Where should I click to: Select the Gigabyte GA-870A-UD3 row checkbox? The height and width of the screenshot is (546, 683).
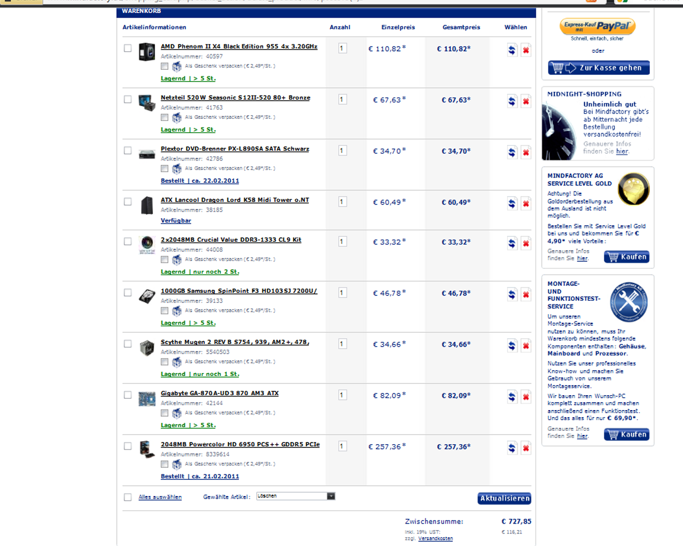pos(128,395)
